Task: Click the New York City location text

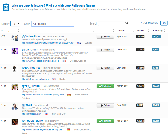Action: (x=59, y=114)
